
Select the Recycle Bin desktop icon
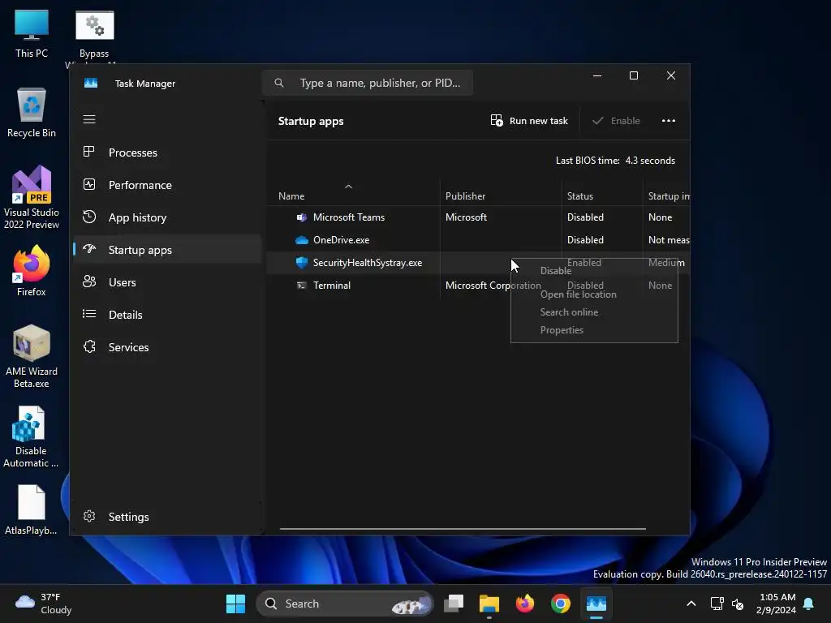point(32,113)
